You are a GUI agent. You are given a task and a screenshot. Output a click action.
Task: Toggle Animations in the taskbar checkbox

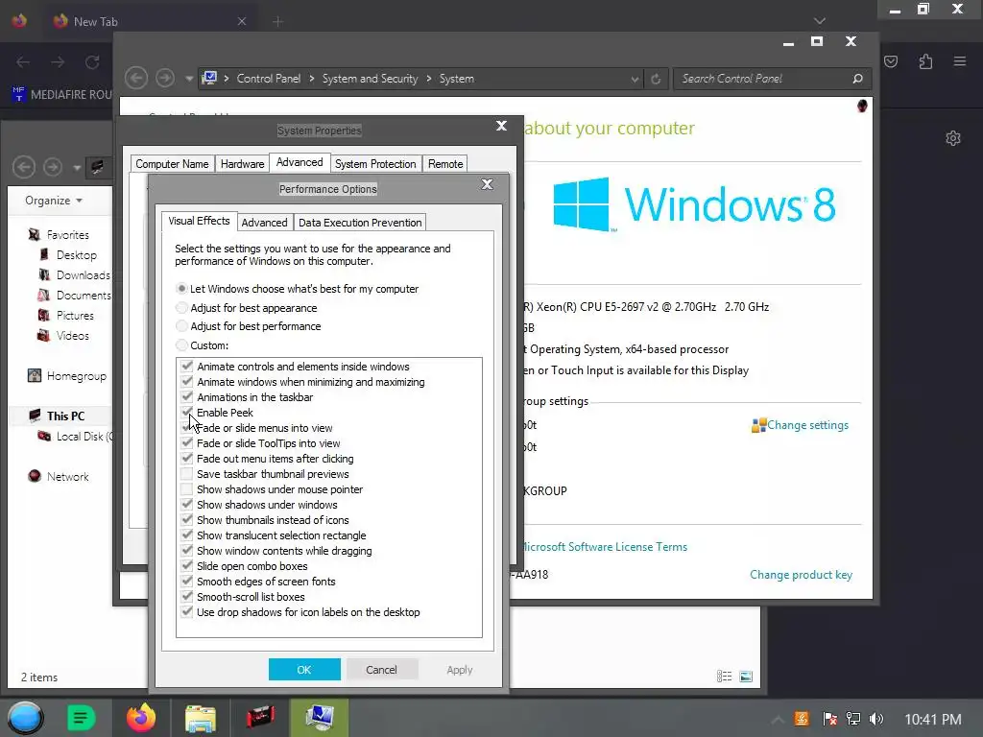pyautogui.click(x=187, y=396)
